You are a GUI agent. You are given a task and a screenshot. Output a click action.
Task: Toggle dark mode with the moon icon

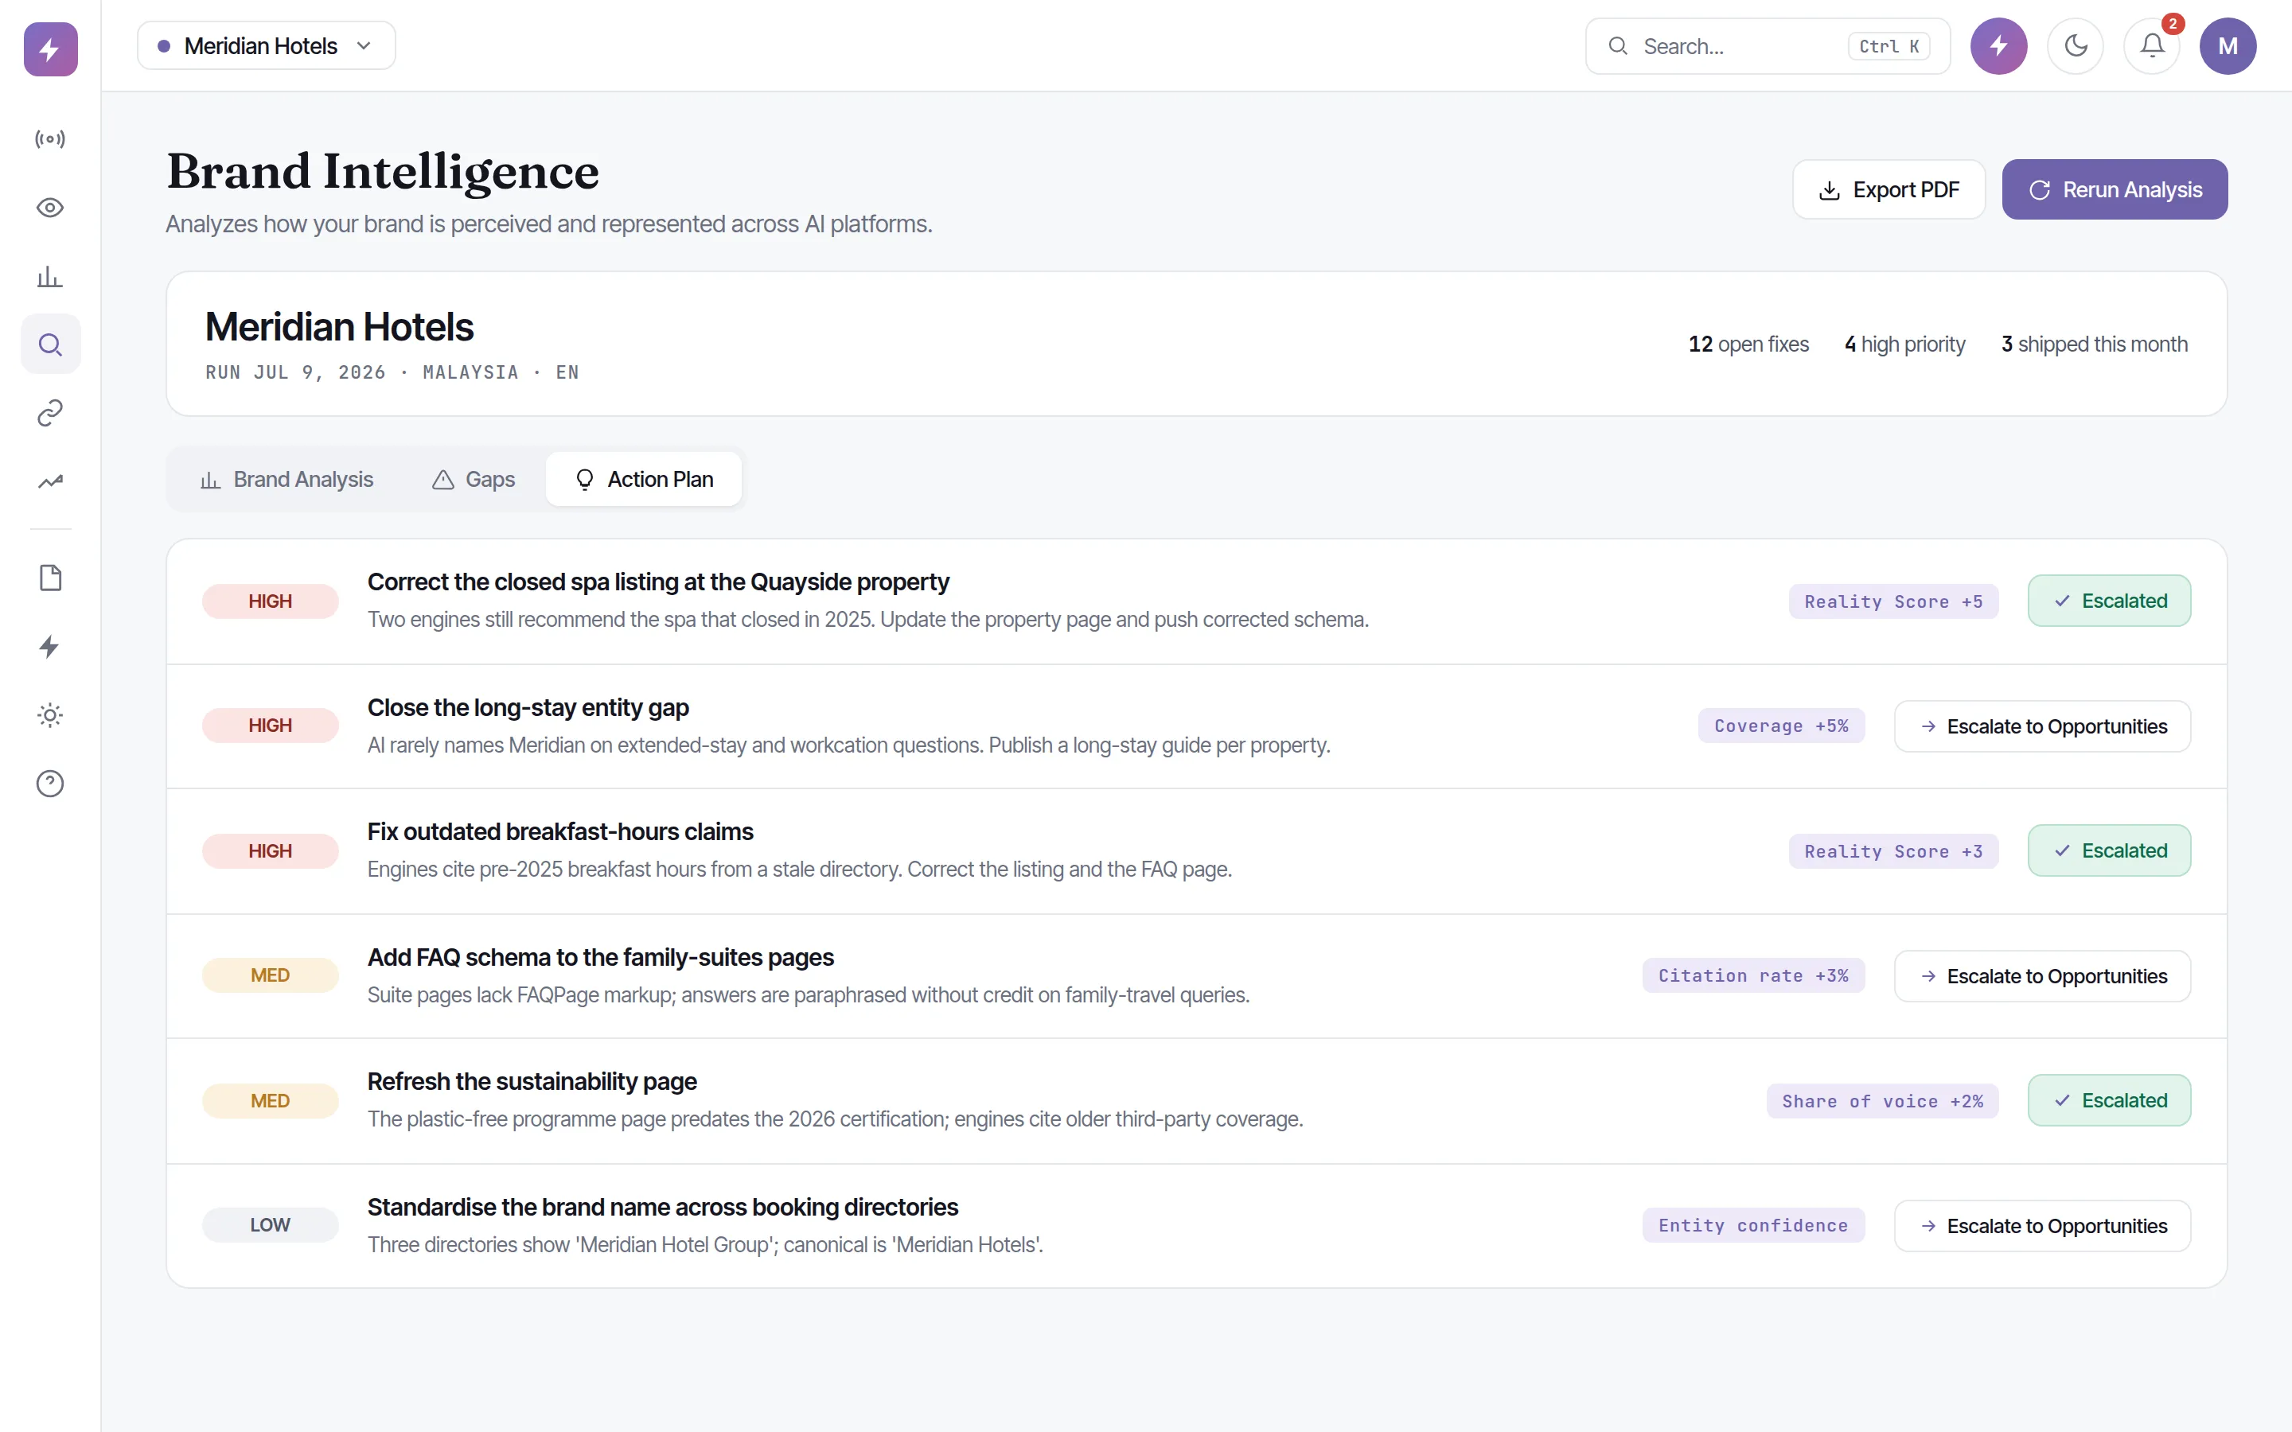[2075, 45]
